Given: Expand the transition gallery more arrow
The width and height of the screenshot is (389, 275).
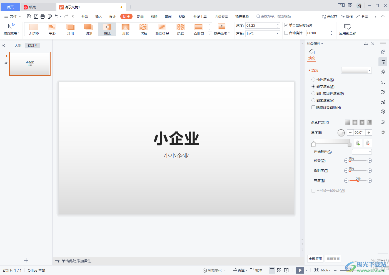Looking at the screenshot, I should (210, 34).
